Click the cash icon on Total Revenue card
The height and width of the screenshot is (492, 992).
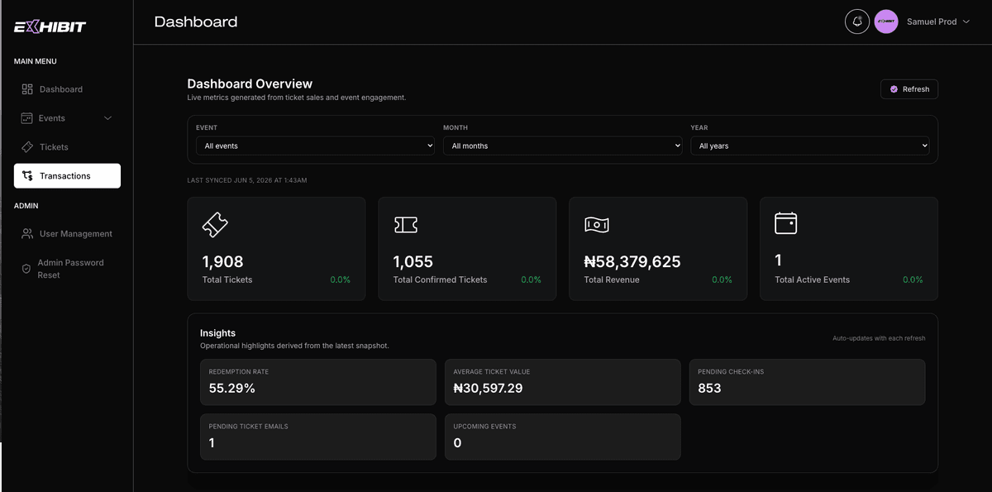pos(596,224)
